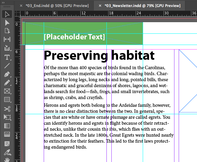197x162 pixels.
Task: Pick the Type tool
Action: pos(7,57)
